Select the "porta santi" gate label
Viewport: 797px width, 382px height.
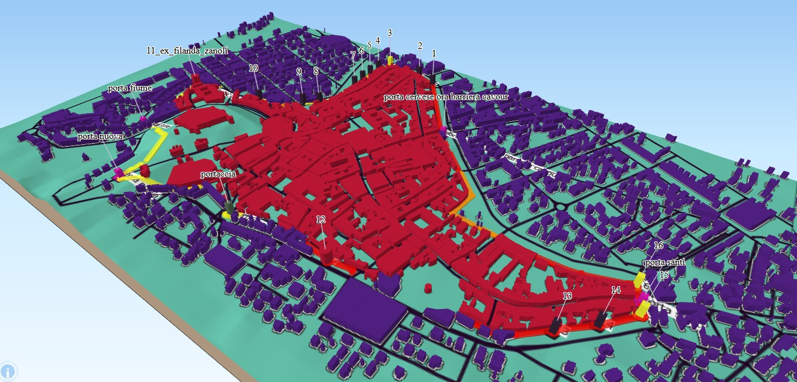point(665,263)
